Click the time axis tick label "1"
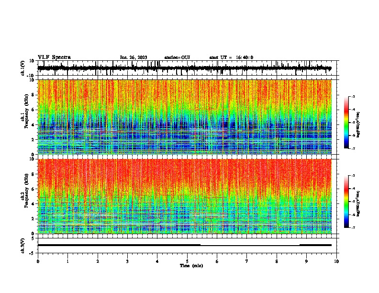 point(67,261)
